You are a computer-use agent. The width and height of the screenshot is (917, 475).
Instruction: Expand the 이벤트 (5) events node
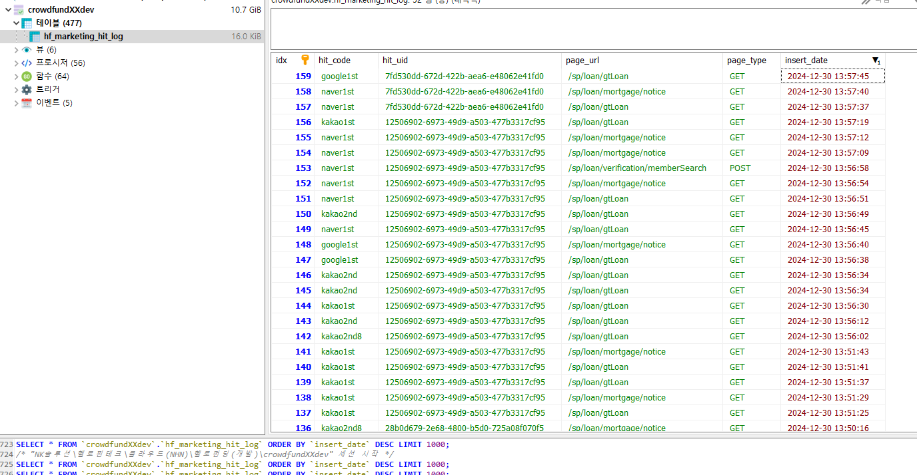[x=17, y=103]
